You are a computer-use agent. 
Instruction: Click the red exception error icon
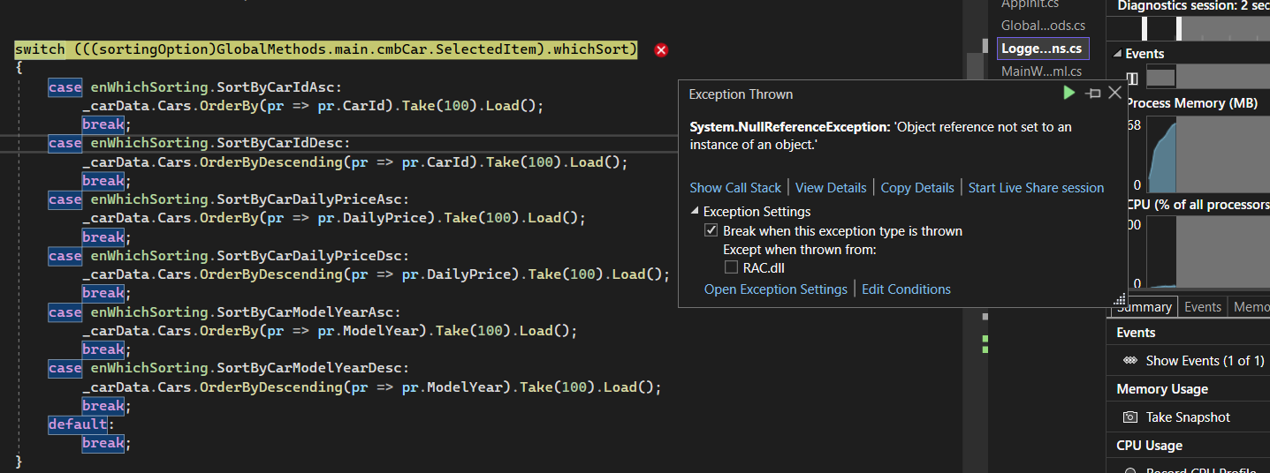661,50
